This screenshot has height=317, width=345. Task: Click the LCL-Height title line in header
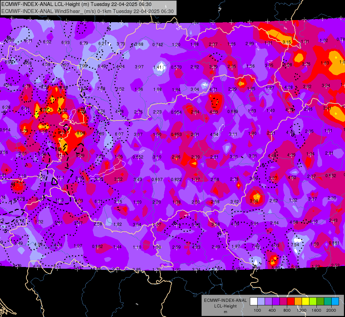click(x=76, y=4)
